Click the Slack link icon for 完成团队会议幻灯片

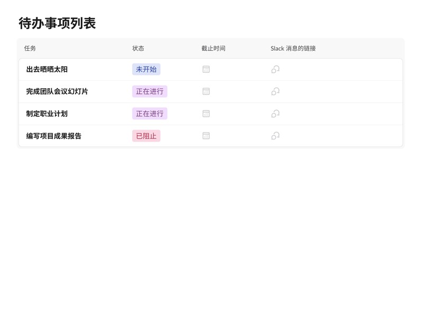pyautogui.click(x=274, y=91)
